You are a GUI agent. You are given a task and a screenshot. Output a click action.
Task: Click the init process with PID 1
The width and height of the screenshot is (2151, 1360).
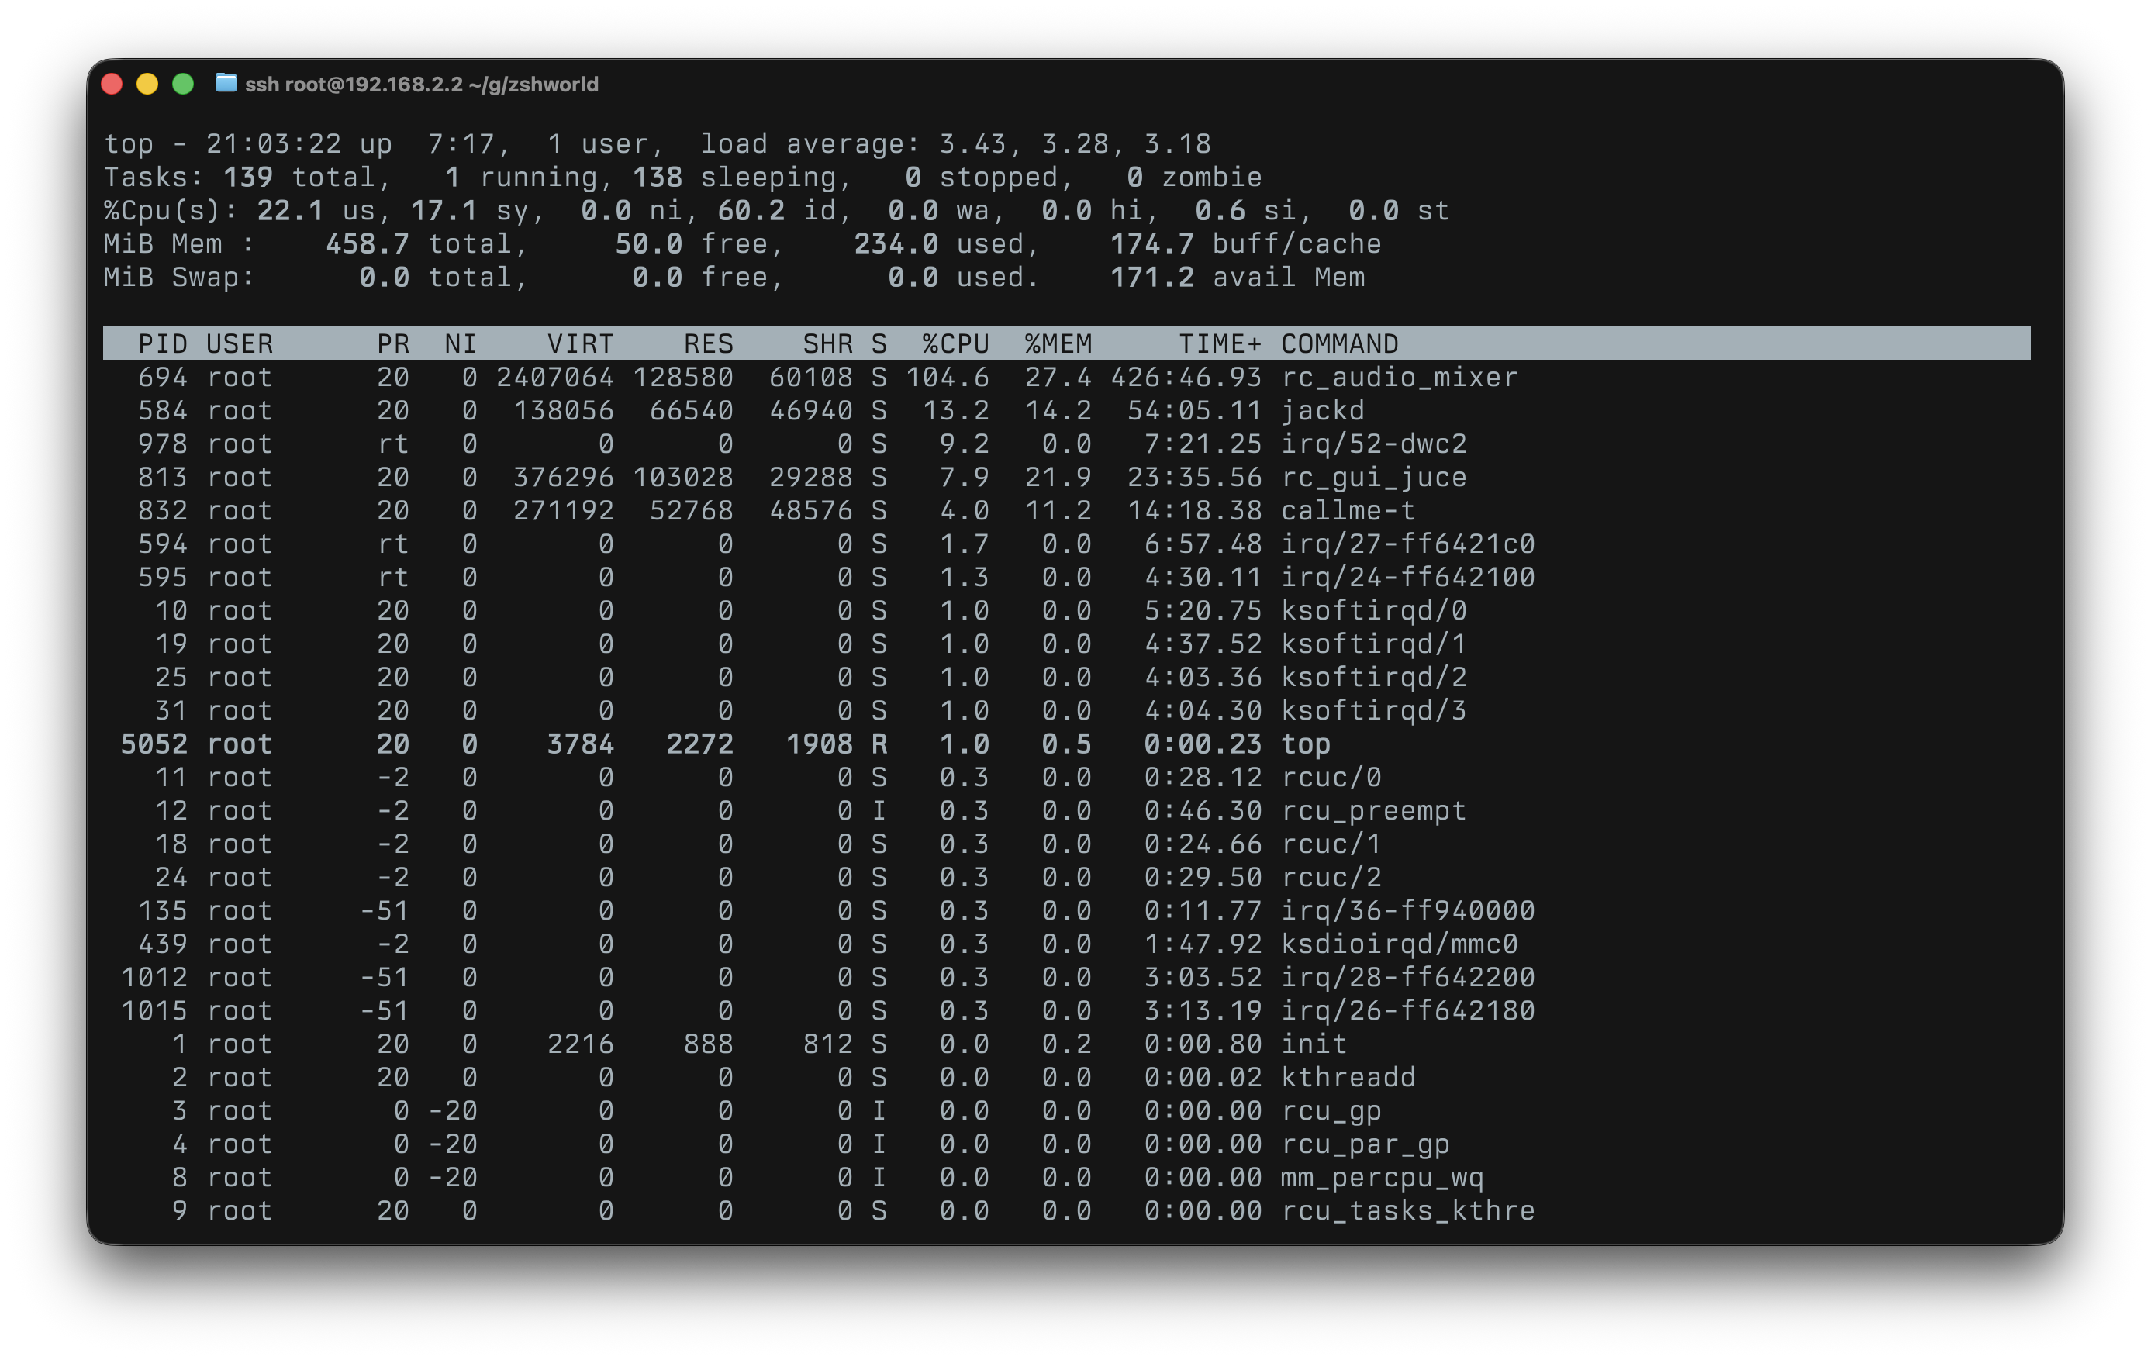tap(1313, 1044)
